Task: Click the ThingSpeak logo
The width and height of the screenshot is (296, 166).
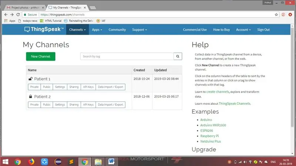Action: tap(44, 30)
